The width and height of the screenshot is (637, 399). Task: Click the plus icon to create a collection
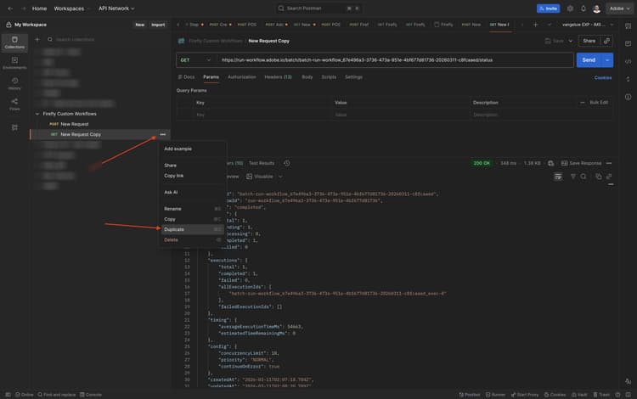pyautogui.click(x=37, y=39)
